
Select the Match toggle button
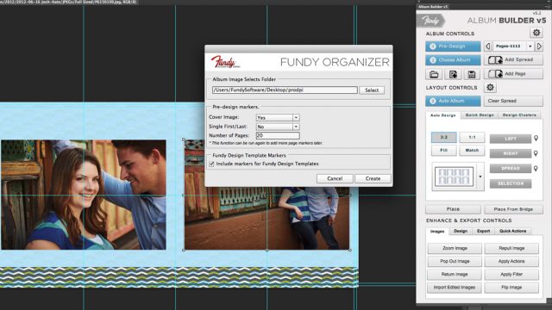coord(472,151)
